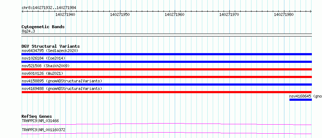
Task: Open the RefSeq Genes track title
Action: tap(37, 116)
